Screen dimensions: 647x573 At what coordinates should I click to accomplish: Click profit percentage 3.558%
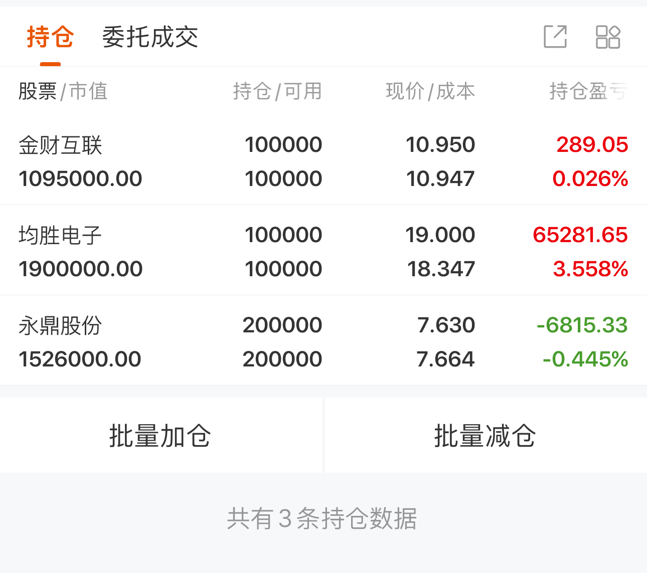click(x=591, y=269)
